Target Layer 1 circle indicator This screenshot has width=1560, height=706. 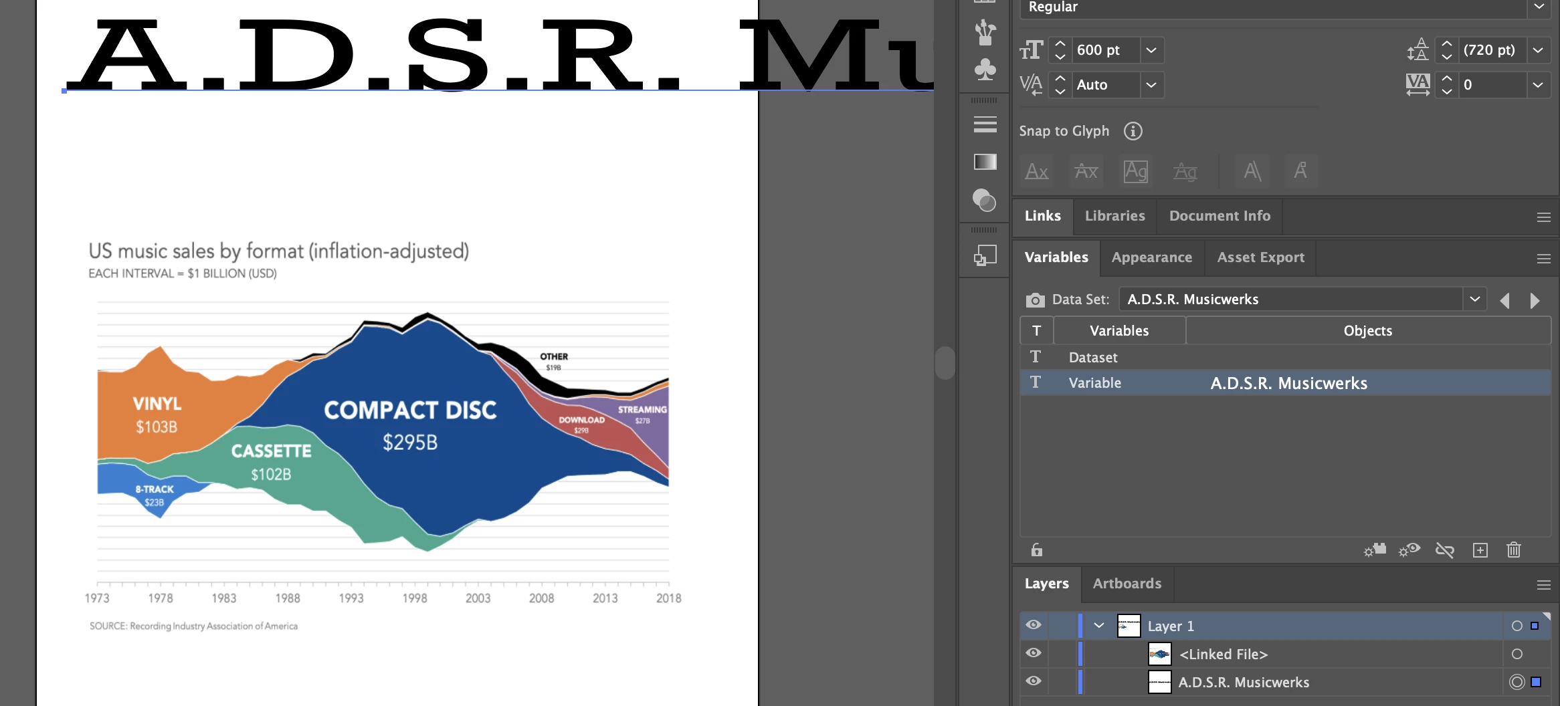click(1517, 626)
